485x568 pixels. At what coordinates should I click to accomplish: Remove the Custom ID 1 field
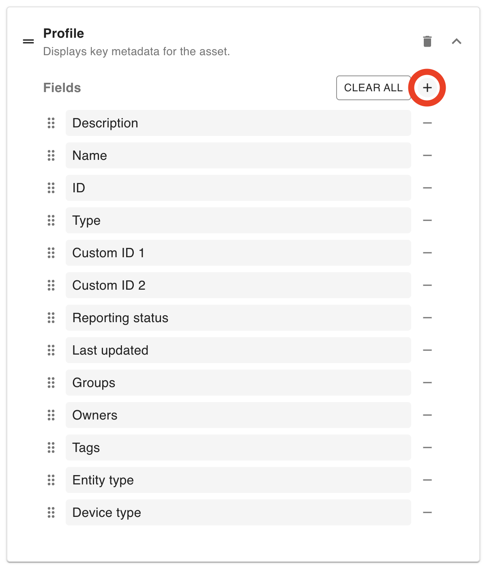pos(427,253)
